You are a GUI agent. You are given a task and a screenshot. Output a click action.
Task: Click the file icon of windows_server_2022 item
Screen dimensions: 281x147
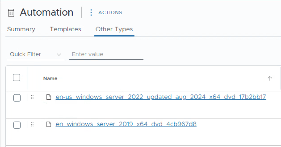(x=49, y=97)
